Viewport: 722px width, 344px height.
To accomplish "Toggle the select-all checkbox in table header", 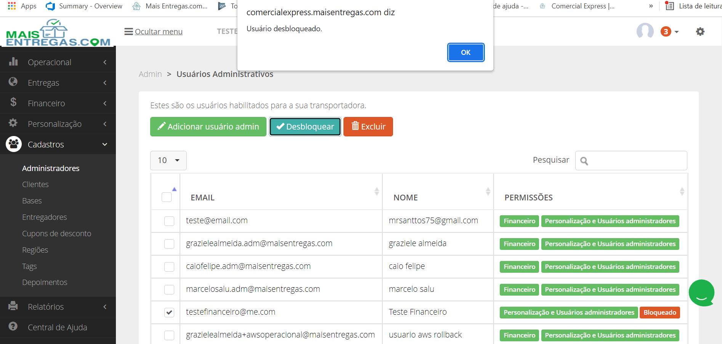I will [x=167, y=197].
